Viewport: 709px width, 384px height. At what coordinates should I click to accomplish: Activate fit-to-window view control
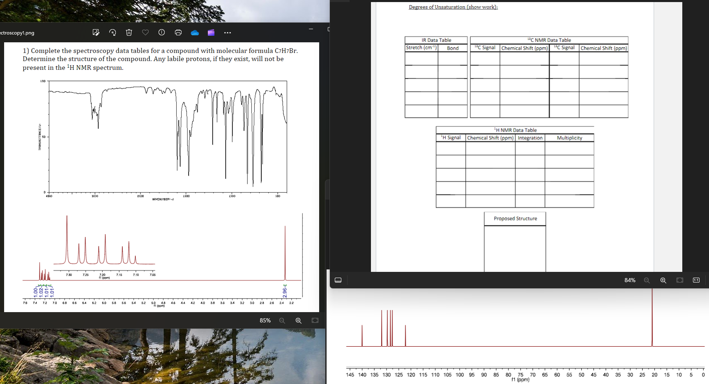(x=315, y=320)
